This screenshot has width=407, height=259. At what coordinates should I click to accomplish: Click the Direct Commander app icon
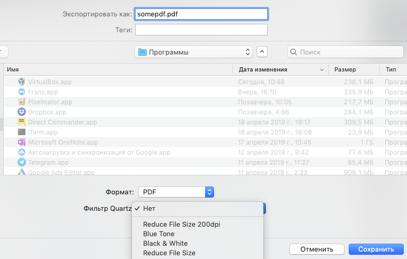tap(22, 122)
